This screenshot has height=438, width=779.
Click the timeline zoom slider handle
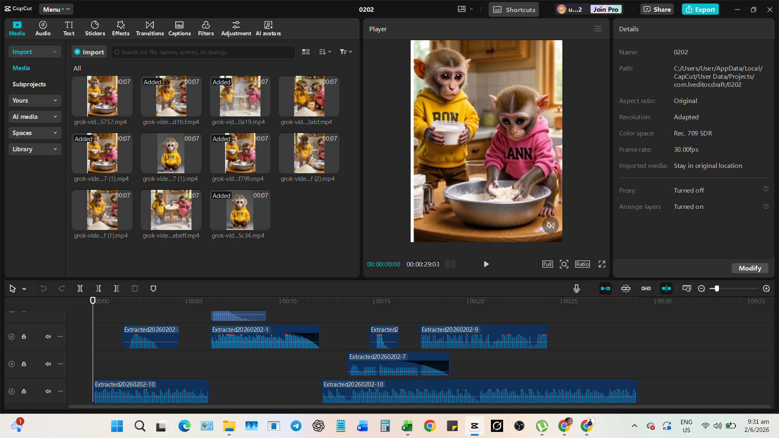click(x=717, y=288)
